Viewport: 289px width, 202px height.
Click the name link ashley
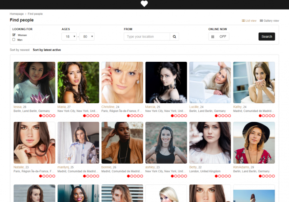tap(150, 167)
